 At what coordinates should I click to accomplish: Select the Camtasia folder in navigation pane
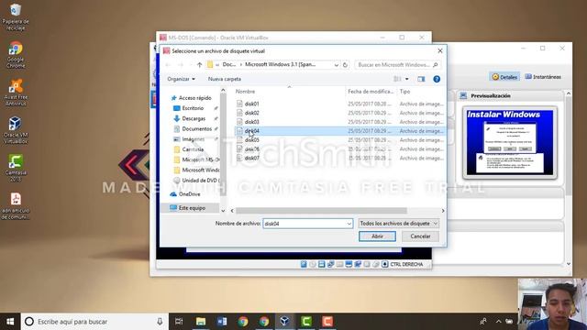193,149
